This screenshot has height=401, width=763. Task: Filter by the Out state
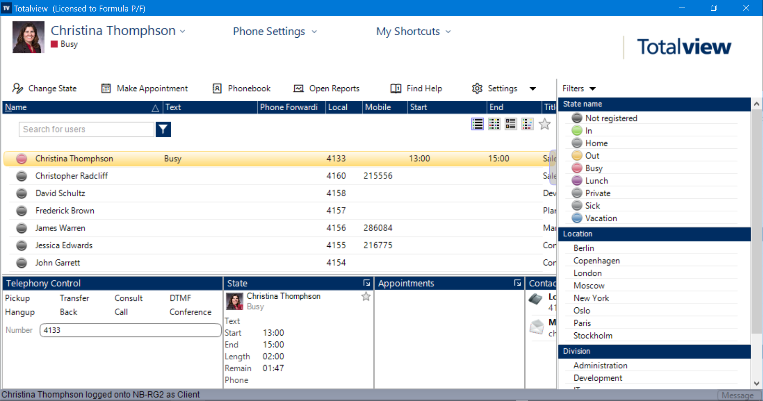pyautogui.click(x=592, y=155)
